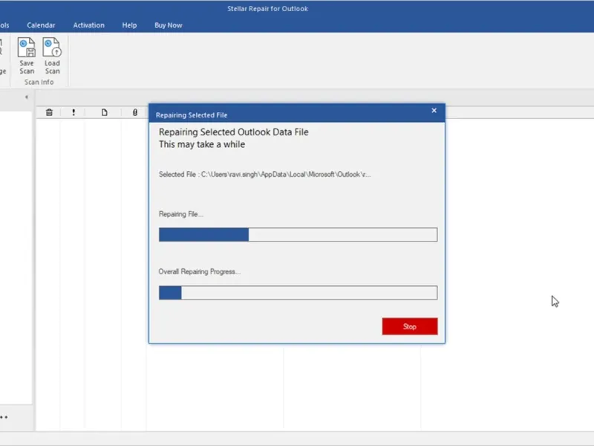Stop the repair with the red button
Image resolution: width=594 pixels, height=446 pixels.
410,326
